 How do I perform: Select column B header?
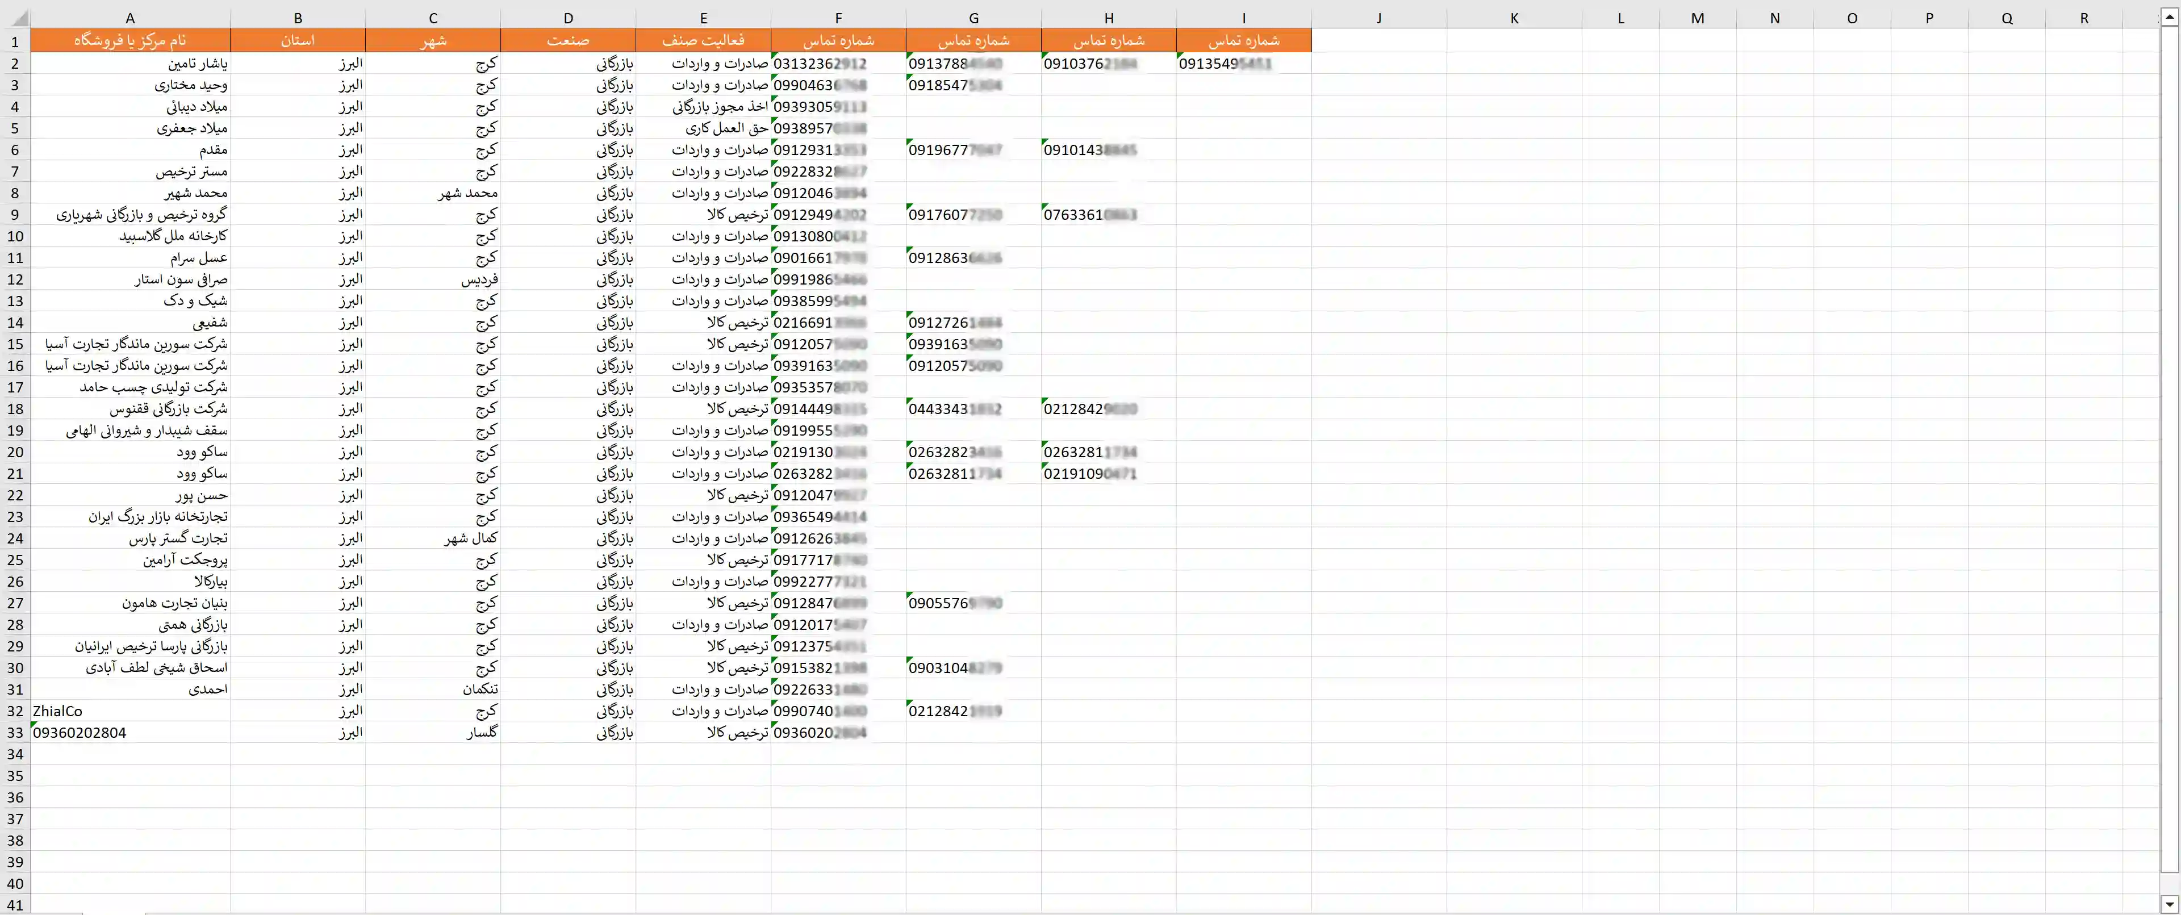point(297,18)
